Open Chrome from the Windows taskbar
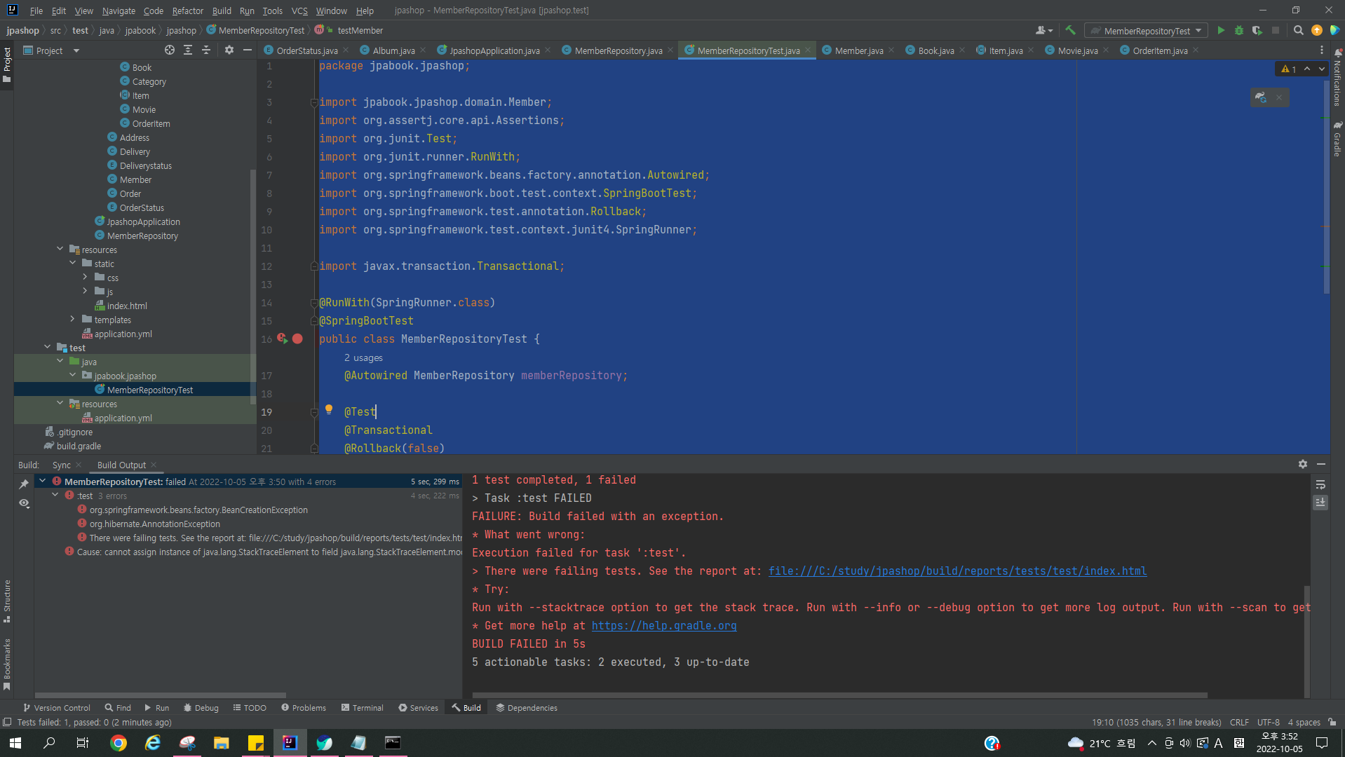This screenshot has width=1345, height=757. point(119,743)
